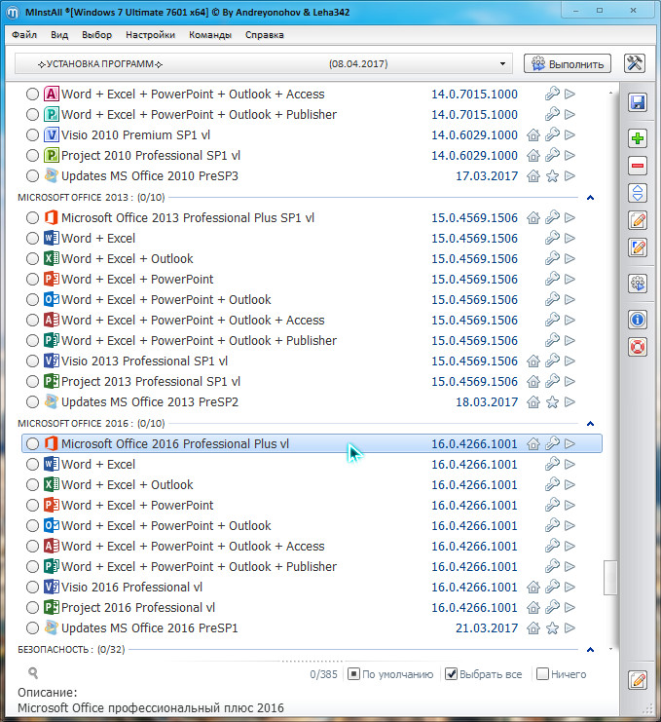Collapse the БЕЗОПАСНОСТЬ section
Viewport: 661px width, 722px height.
(x=590, y=650)
